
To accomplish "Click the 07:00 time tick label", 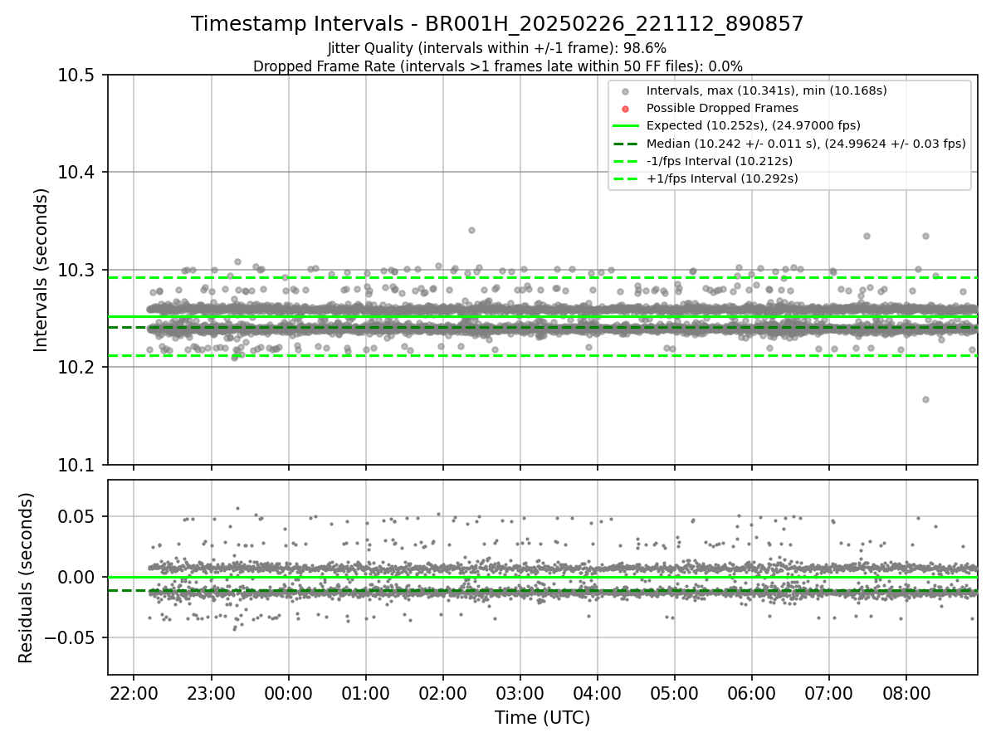I will [828, 692].
